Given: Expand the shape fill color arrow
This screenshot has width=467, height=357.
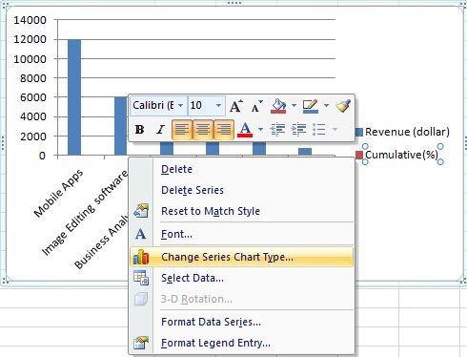Looking at the screenshot, I should (x=294, y=105).
